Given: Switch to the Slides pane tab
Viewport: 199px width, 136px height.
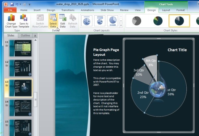Looking at the screenshot, I should pyautogui.click(x=11, y=36).
